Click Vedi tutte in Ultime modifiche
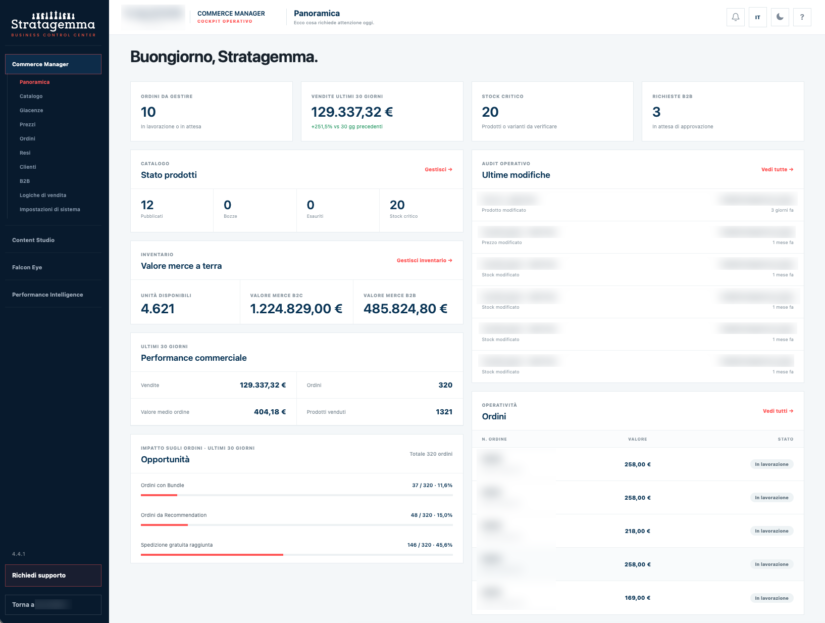This screenshot has height=623, width=825. [777, 170]
